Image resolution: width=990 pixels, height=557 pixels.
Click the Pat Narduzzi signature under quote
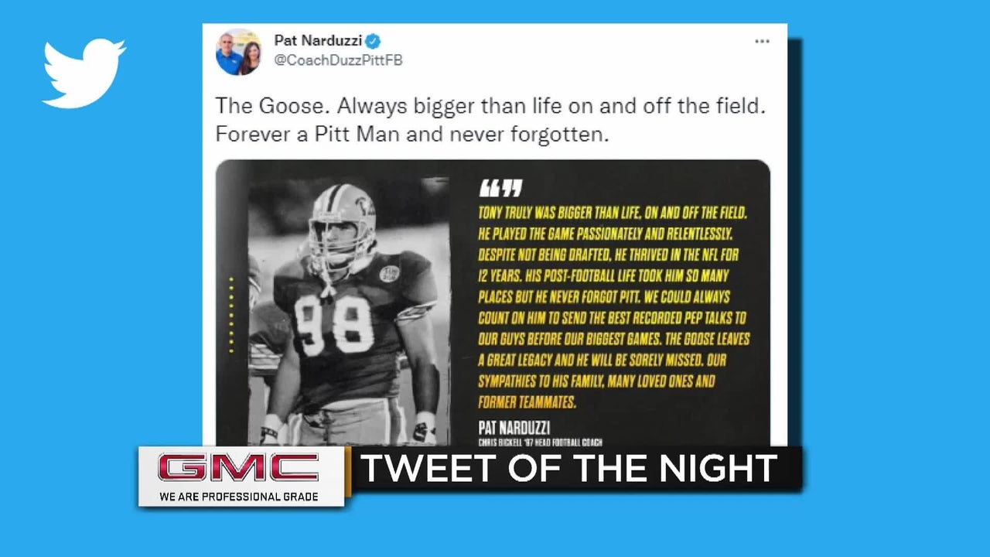(x=514, y=428)
